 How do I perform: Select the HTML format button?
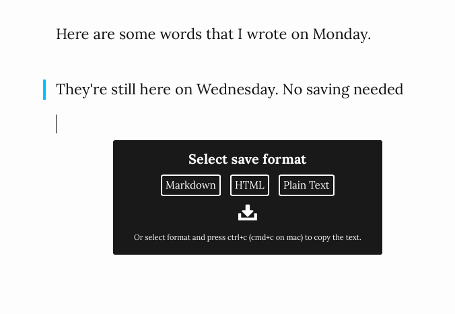[250, 185]
